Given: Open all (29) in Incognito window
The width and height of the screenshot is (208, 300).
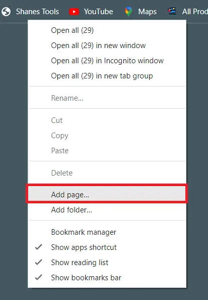Looking at the screenshot, I should (x=107, y=61).
